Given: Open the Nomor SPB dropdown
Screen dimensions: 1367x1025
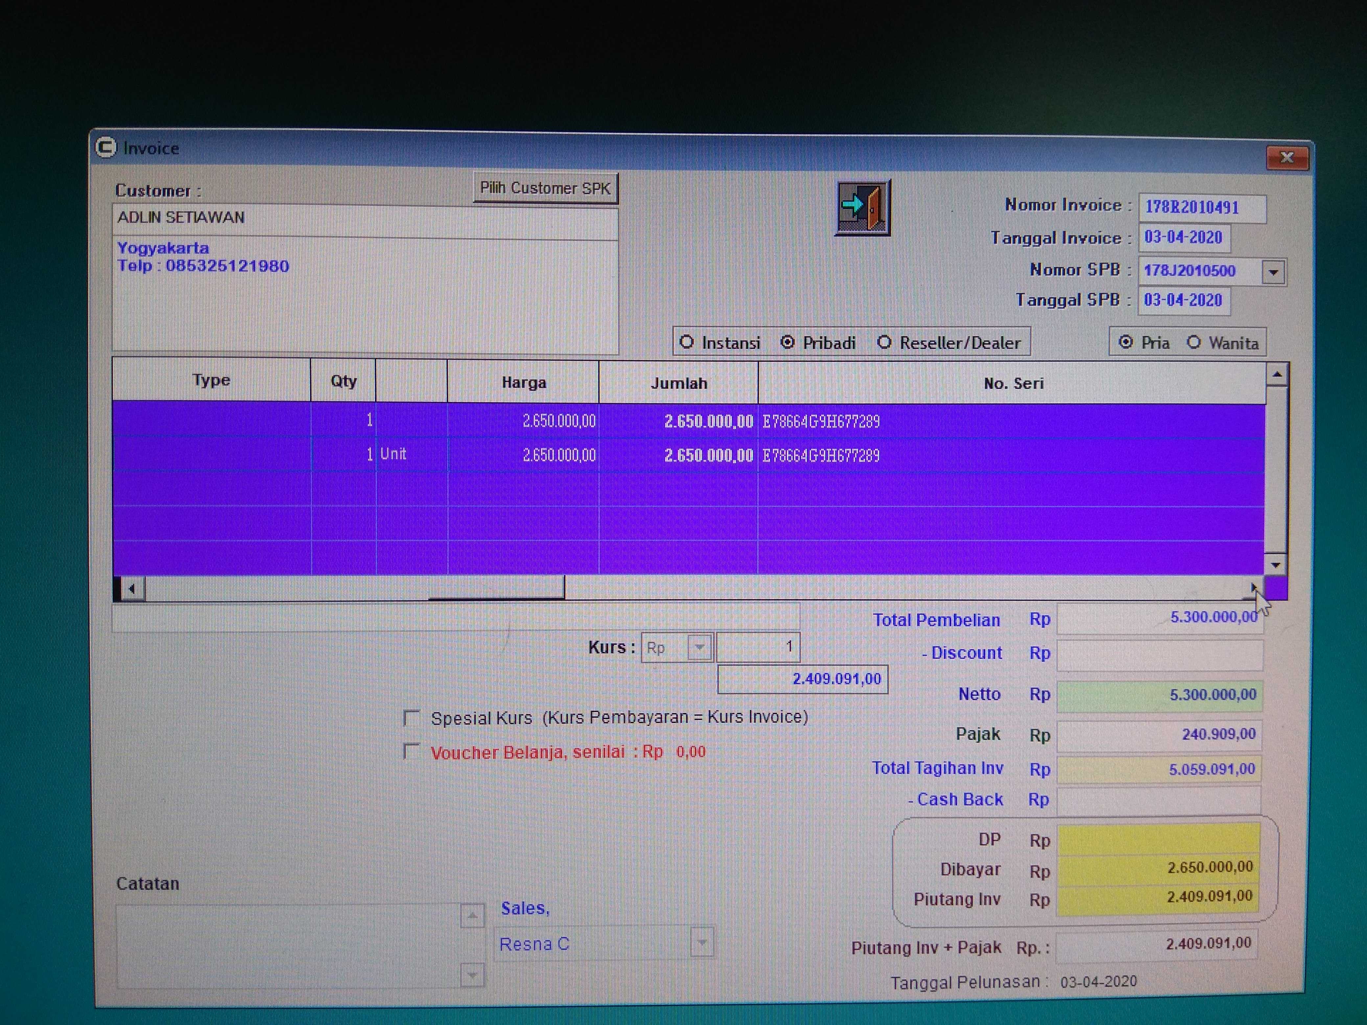Looking at the screenshot, I should (x=1273, y=272).
